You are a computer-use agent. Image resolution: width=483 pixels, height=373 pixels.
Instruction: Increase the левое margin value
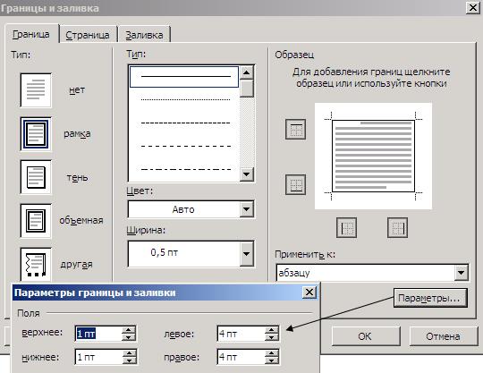(271, 330)
